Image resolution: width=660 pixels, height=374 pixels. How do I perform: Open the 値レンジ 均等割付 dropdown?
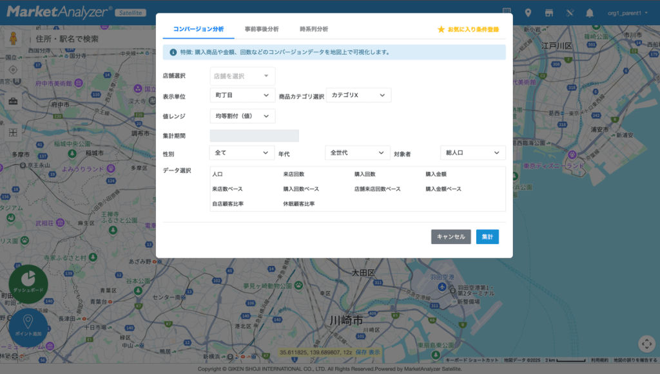[242, 116]
